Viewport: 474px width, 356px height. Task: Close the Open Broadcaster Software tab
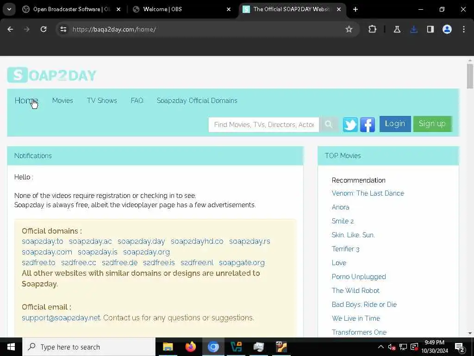click(x=118, y=9)
